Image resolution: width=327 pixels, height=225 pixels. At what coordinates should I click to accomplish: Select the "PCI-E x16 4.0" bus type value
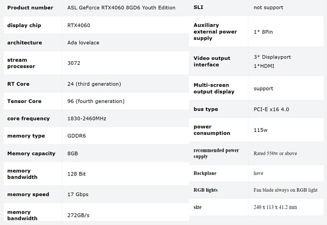[271, 109]
